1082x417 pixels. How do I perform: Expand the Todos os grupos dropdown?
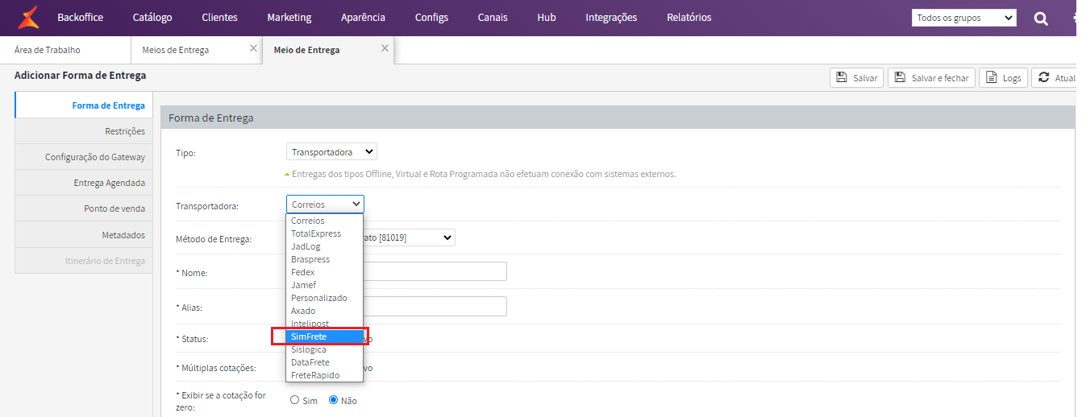click(963, 18)
